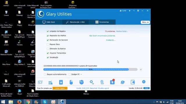Viewport: 186px width, 104px height.
Task: Select the Terraria desktop icon
Action: pyautogui.click(x=19, y=43)
